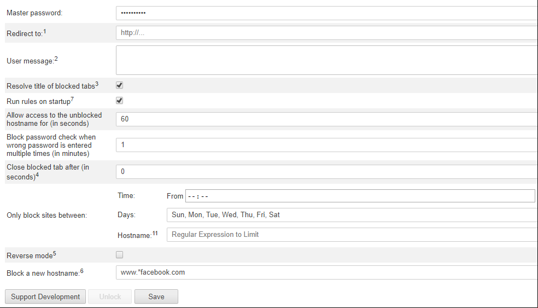
Task: Click the Master password field
Action: tap(326, 13)
